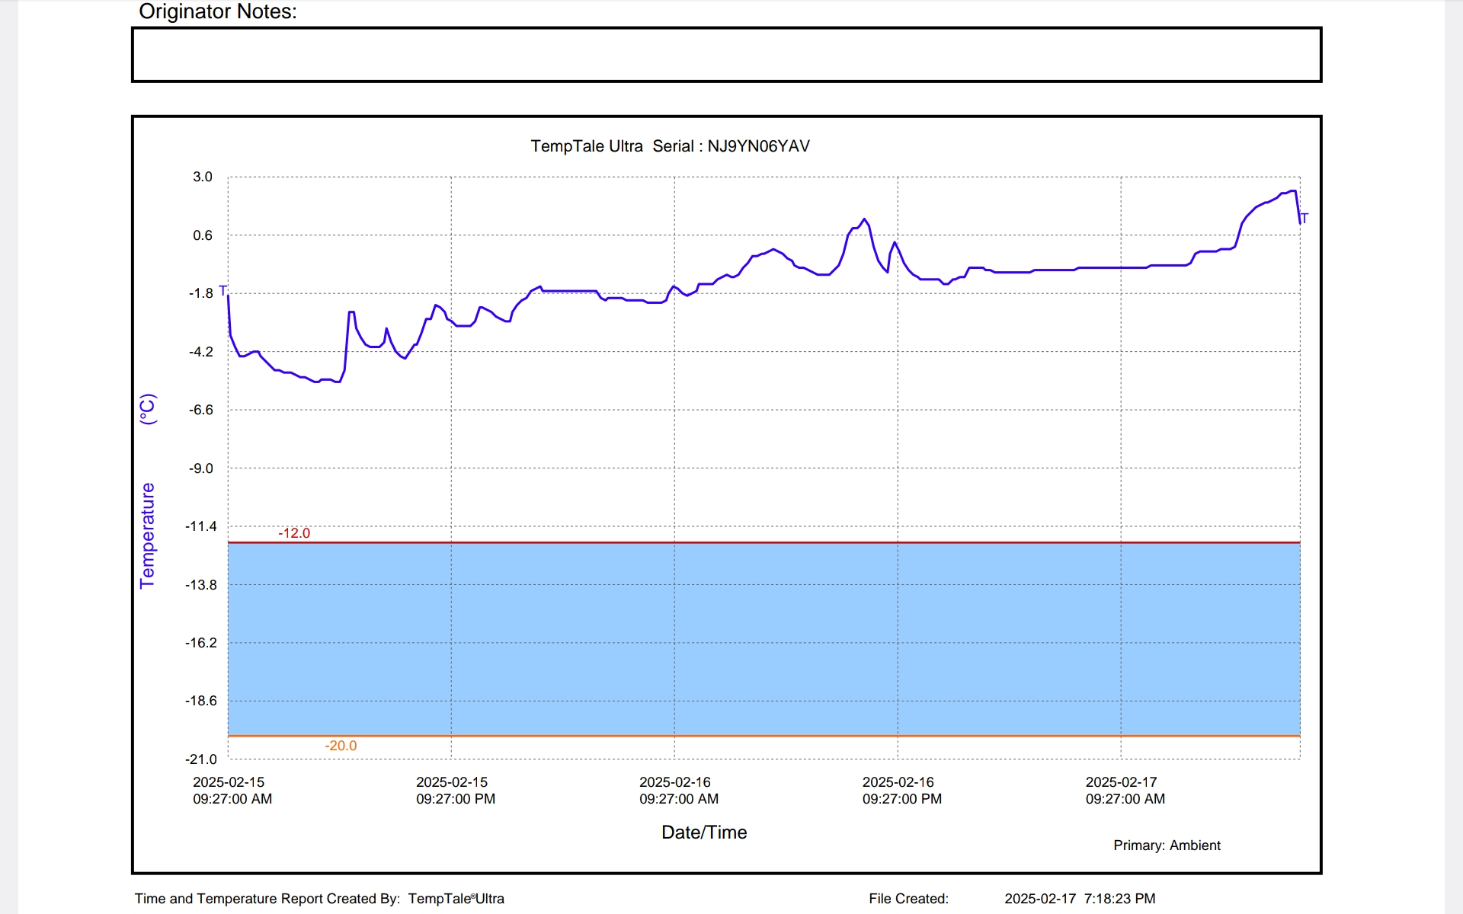Click the y-axis value -21.0

click(200, 759)
